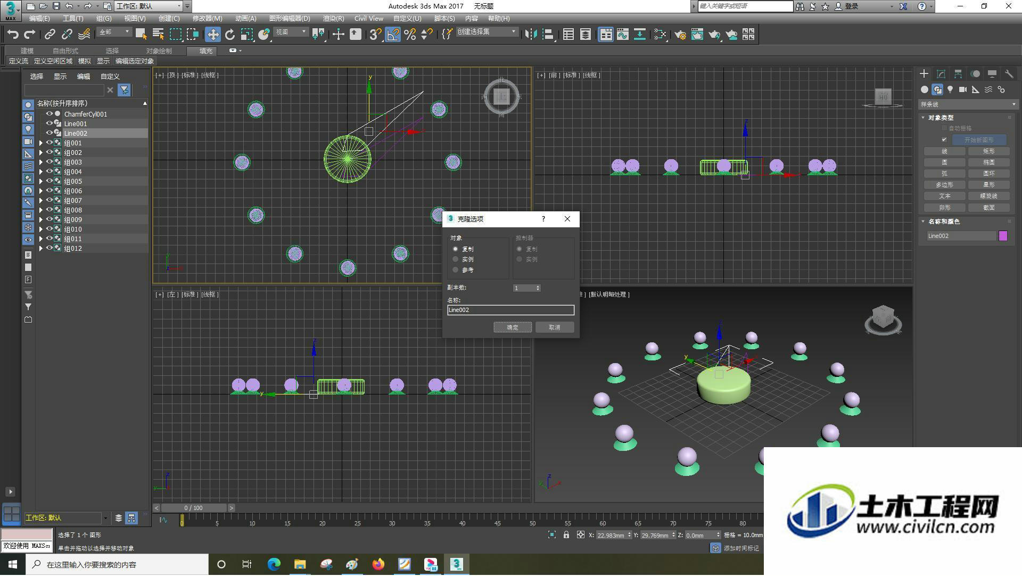Open File Explorer from the taskbar
This screenshot has width=1022, height=576.
click(300, 565)
